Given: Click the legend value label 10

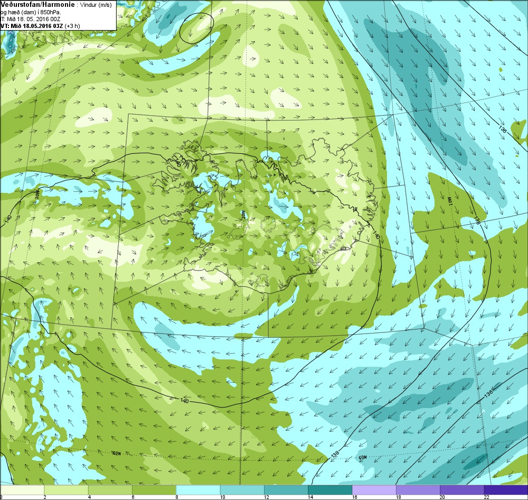Looking at the screenshot, I should click(x=223, y=497).
